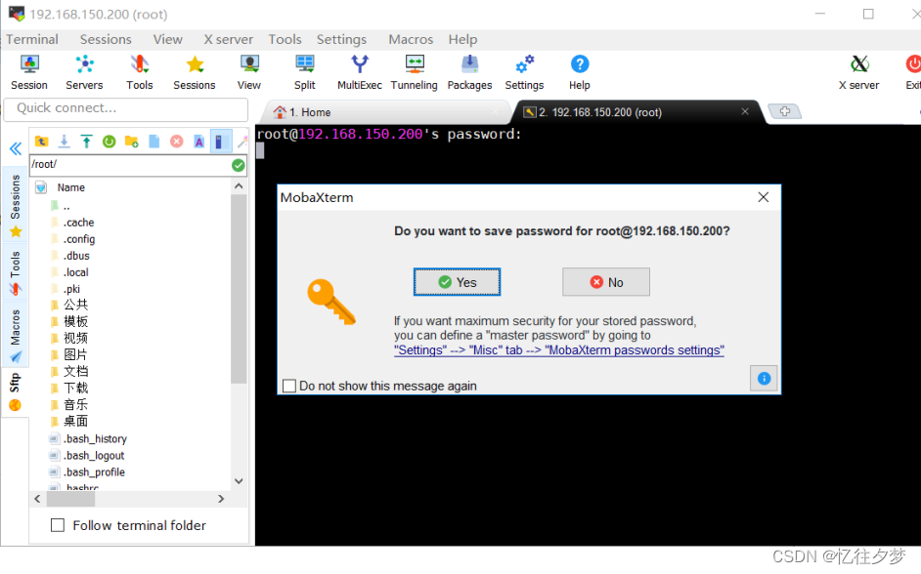Select the .bash_history file
The width and height of the screenshot is (921, 574).
(95, 439)
